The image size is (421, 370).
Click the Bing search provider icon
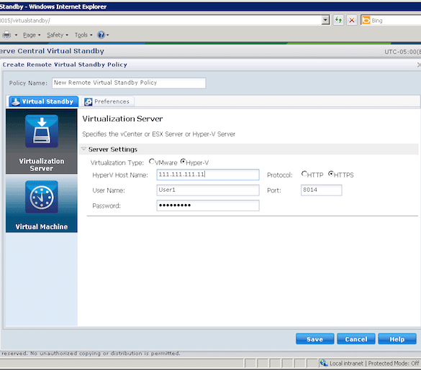click(x=366, y=20)
